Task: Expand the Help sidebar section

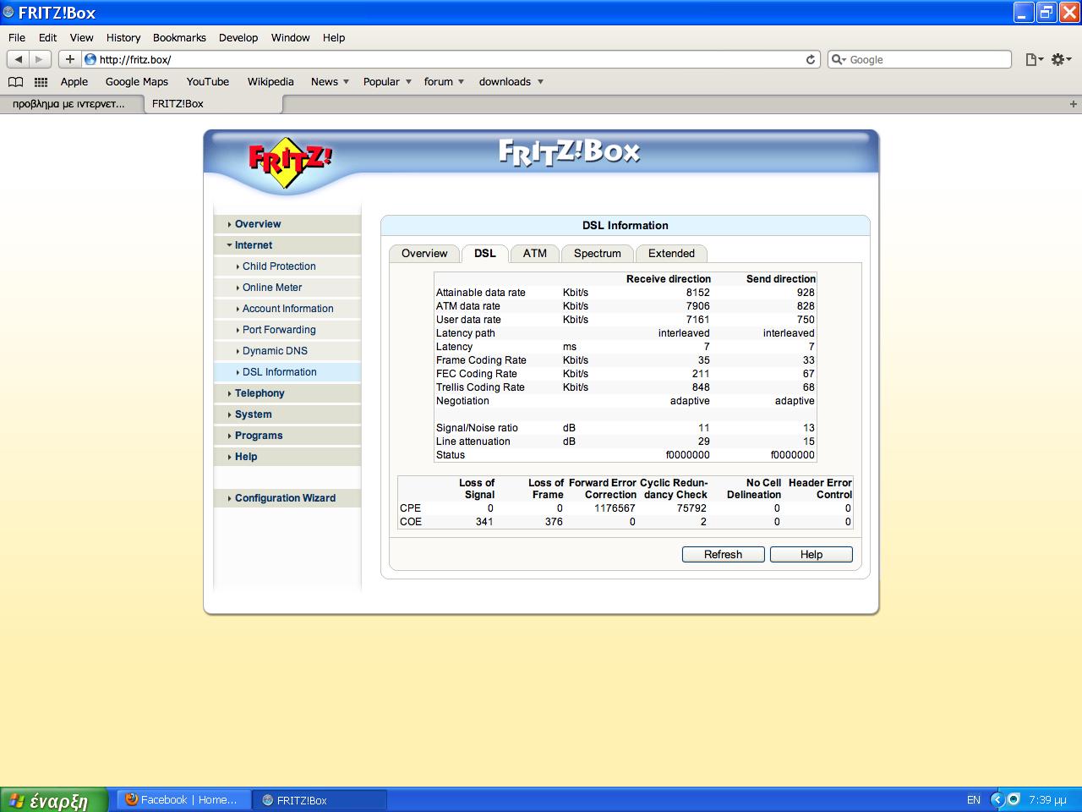Action: (287, 457)
